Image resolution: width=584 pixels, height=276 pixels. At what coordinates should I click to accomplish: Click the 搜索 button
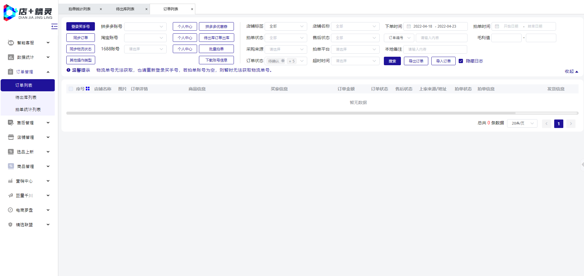pyautogui.click(x=392, y=61)
